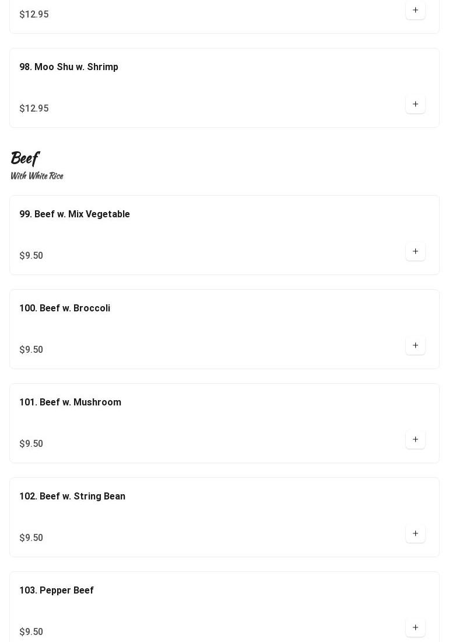Tap plus icon next to Pepper Beef
This screenshot has height=642, width=449.
point(415,628)
